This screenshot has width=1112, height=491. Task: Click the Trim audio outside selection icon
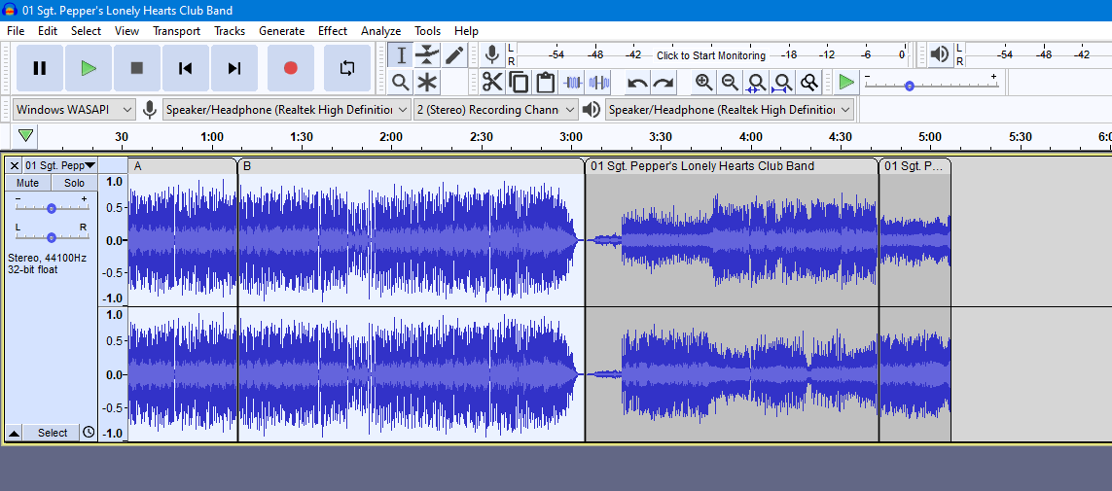pos(572,83)
